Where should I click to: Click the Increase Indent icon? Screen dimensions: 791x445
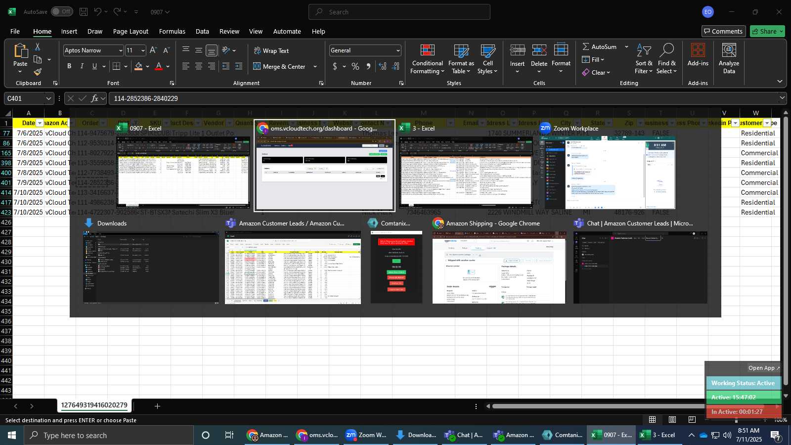pyautogui.click(x=239, y=66)
